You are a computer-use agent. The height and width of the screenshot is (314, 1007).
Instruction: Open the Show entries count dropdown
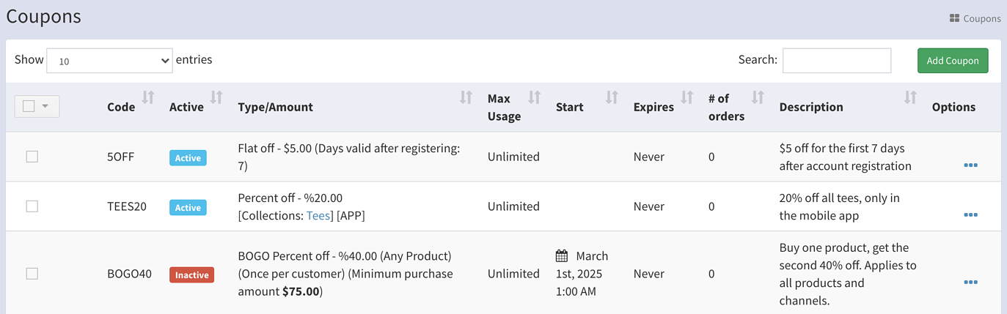109,61
